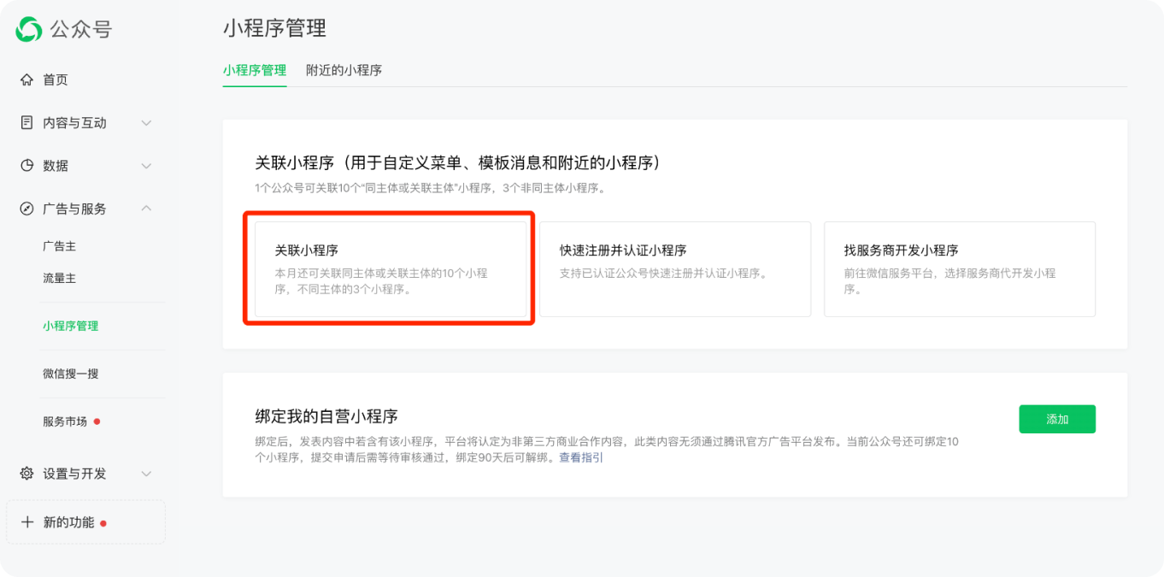The width and height of the screenshot is (1164, 577).
Task: Switch to the 附近的小程序 tab
Action: 344,70
